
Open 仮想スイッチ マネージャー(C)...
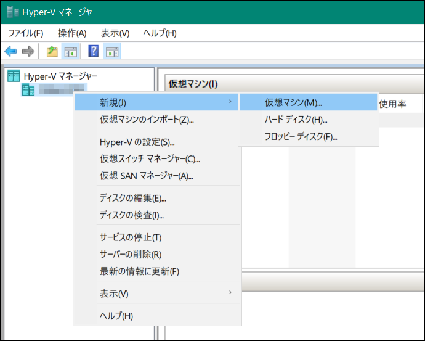point(156,159)
